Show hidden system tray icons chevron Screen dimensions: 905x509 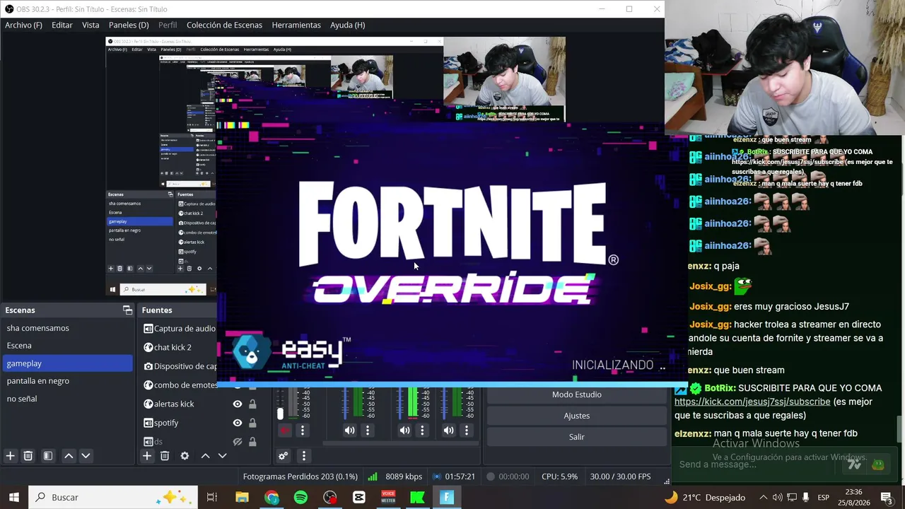(763, 497)
